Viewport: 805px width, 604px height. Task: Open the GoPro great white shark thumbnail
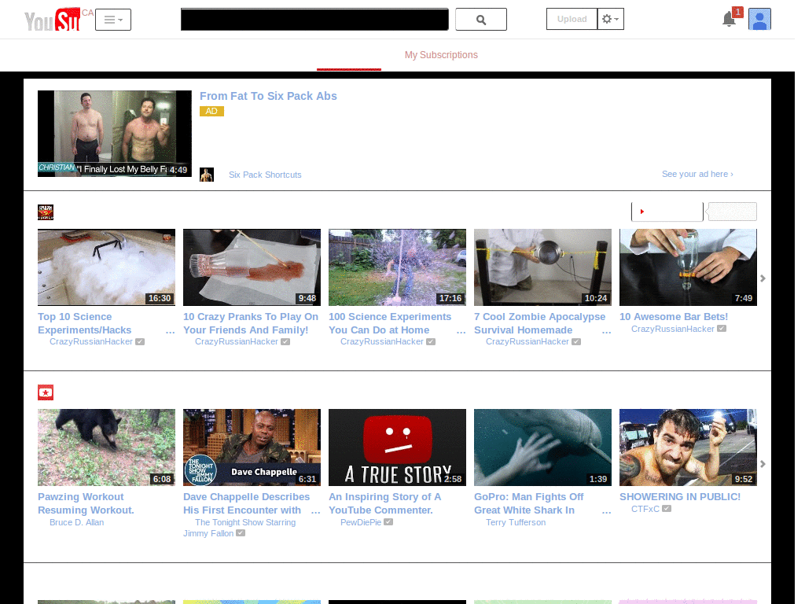pyautogui.click(x=542, y=447)
